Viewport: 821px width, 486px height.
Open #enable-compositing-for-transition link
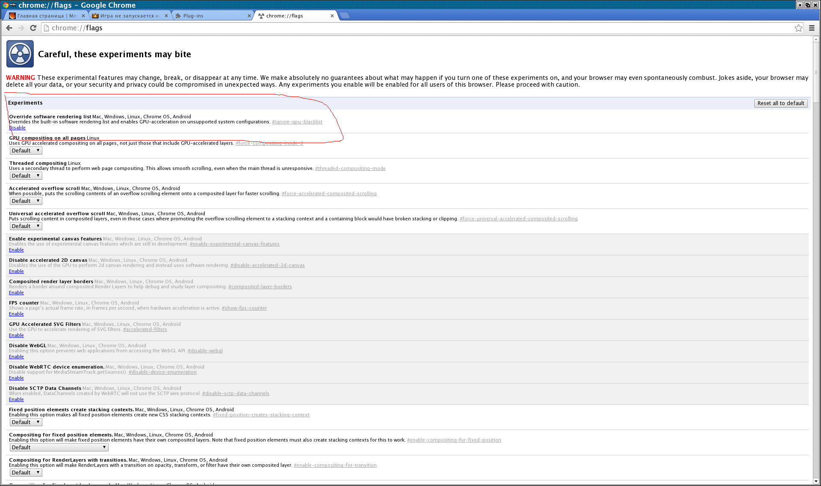(335, 465)
